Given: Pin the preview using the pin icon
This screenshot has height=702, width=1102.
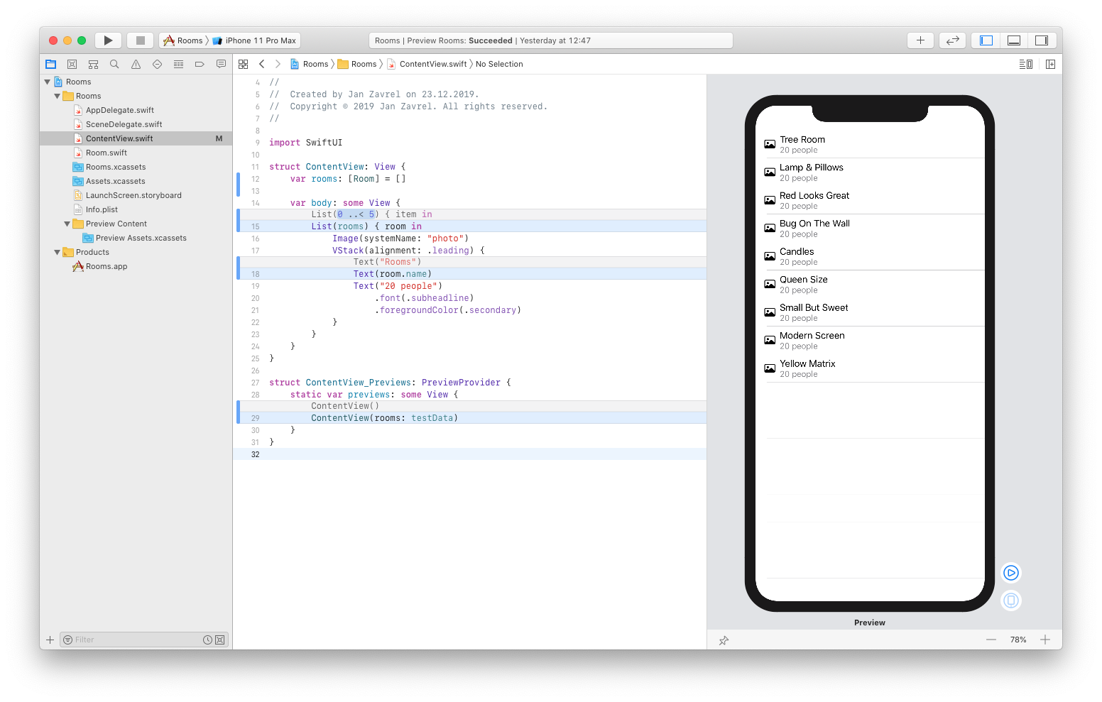Looking at the screenshot, I should coord(724,640).
